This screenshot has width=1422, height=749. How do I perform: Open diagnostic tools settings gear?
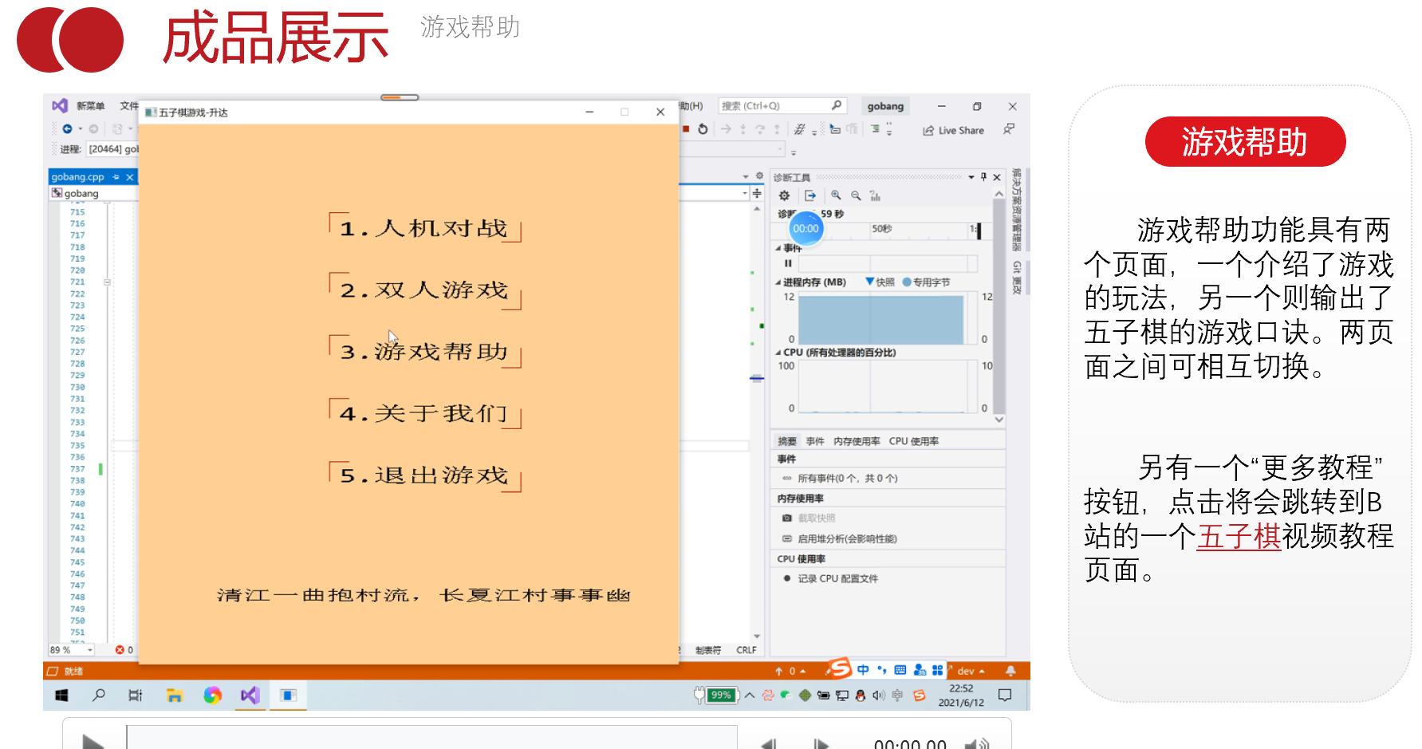coord(784,195)
